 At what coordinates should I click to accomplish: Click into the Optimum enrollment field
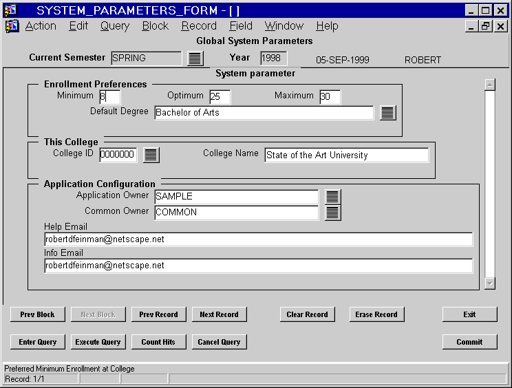(220, 97)
